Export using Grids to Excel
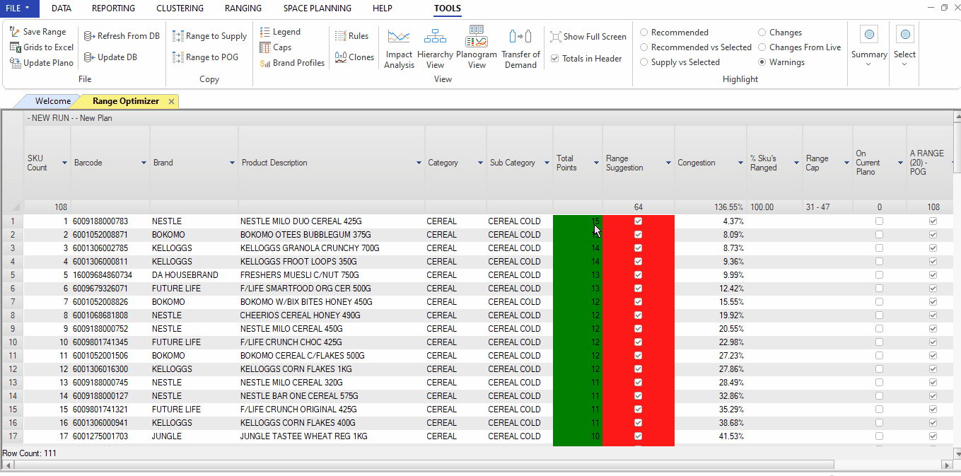961x476 pixels. click(x=42, y=47)
